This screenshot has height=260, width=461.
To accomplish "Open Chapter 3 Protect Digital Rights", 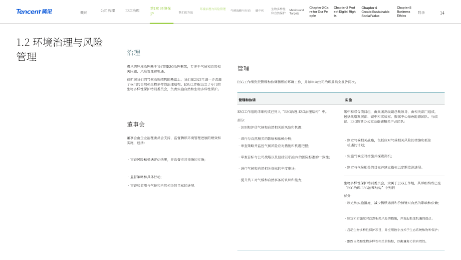I will 345,12.
